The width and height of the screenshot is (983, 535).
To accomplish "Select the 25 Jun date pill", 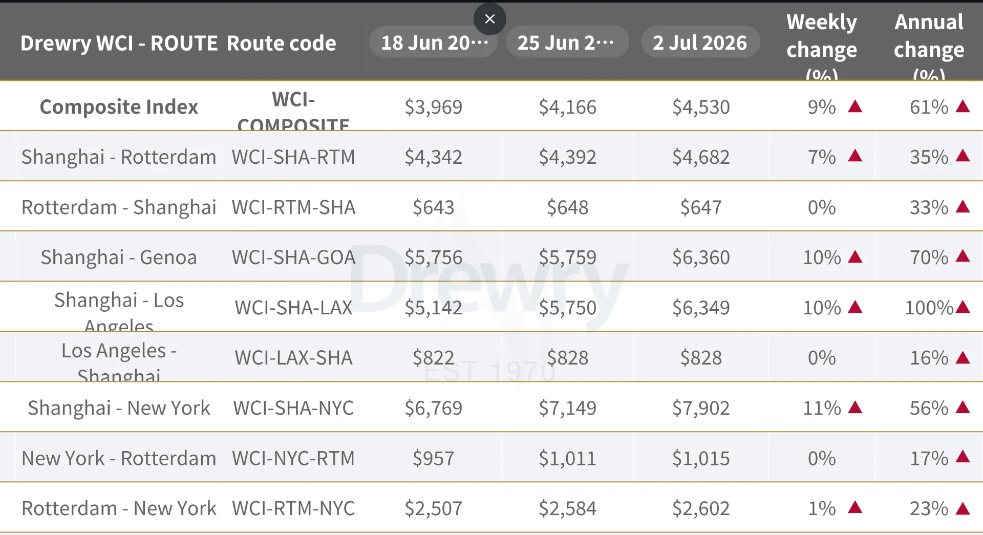I will [567, 42].
